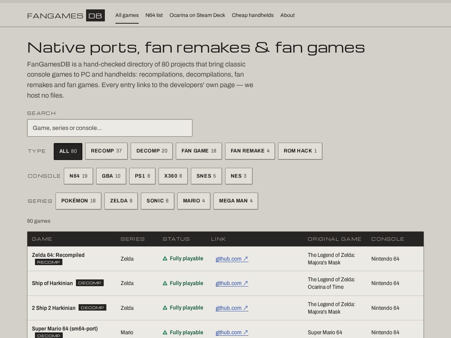451x338 pixels.
Task: Filter series by POKÉMON
Action: coord(79,201)
